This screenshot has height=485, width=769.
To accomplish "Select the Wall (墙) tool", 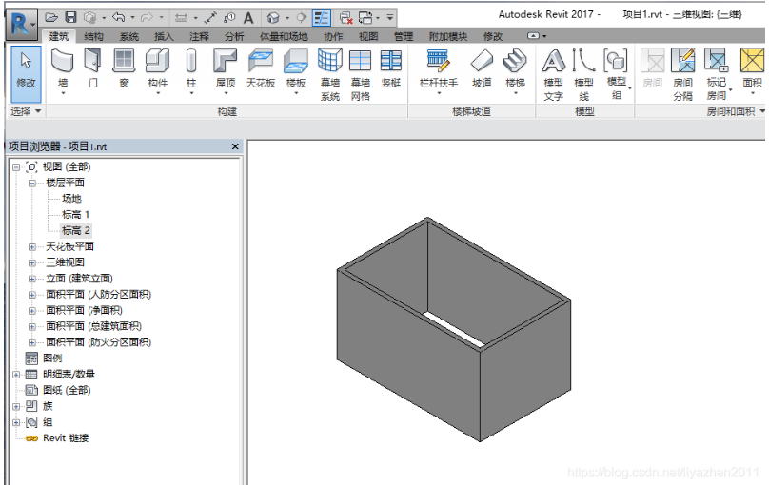I will click(x=63, y=70).
